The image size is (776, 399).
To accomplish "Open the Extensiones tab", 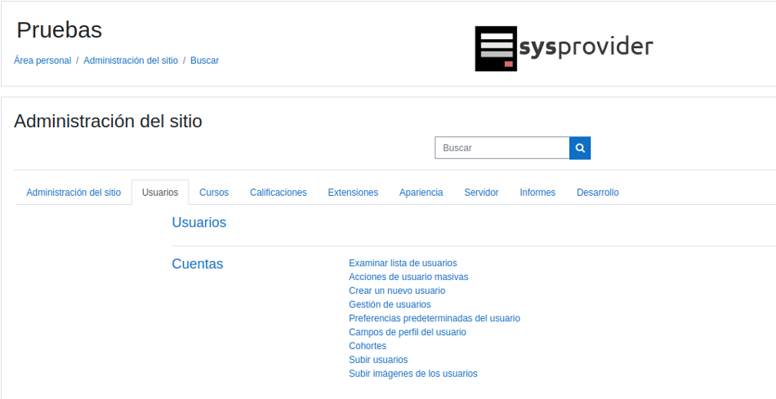I will pos(353,193).
